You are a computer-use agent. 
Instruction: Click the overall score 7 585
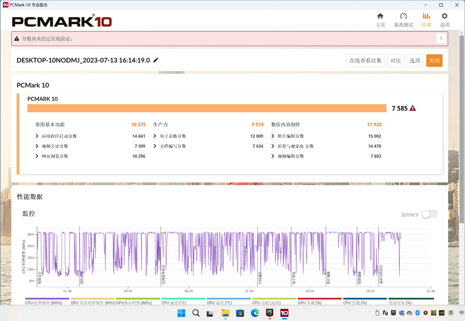[x=399, y=108]
